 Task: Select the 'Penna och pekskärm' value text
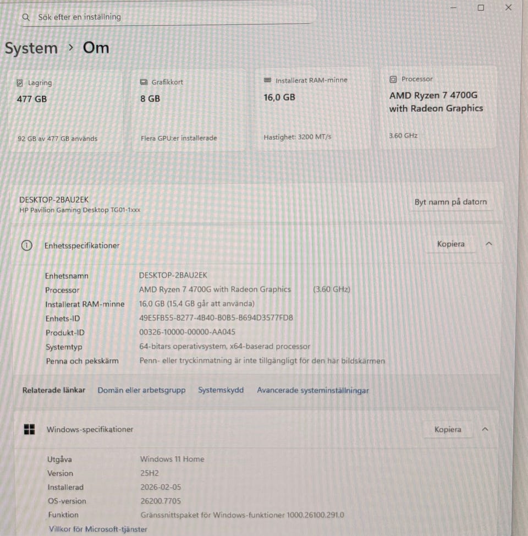tap(262, 360)
